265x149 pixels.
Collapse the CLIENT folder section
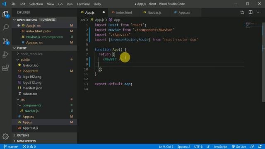[x=44, y=48]
